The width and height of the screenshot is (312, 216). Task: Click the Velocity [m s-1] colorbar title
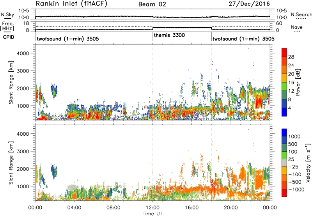tap(308, 163)
